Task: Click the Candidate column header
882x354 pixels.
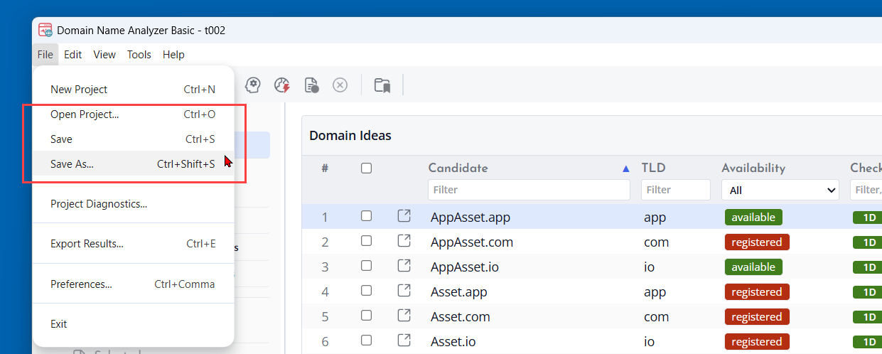Action: pyautogui.click(x=458, y=168)
